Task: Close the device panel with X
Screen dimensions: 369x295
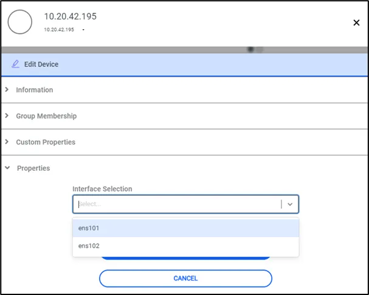Action: pos(356,23)
